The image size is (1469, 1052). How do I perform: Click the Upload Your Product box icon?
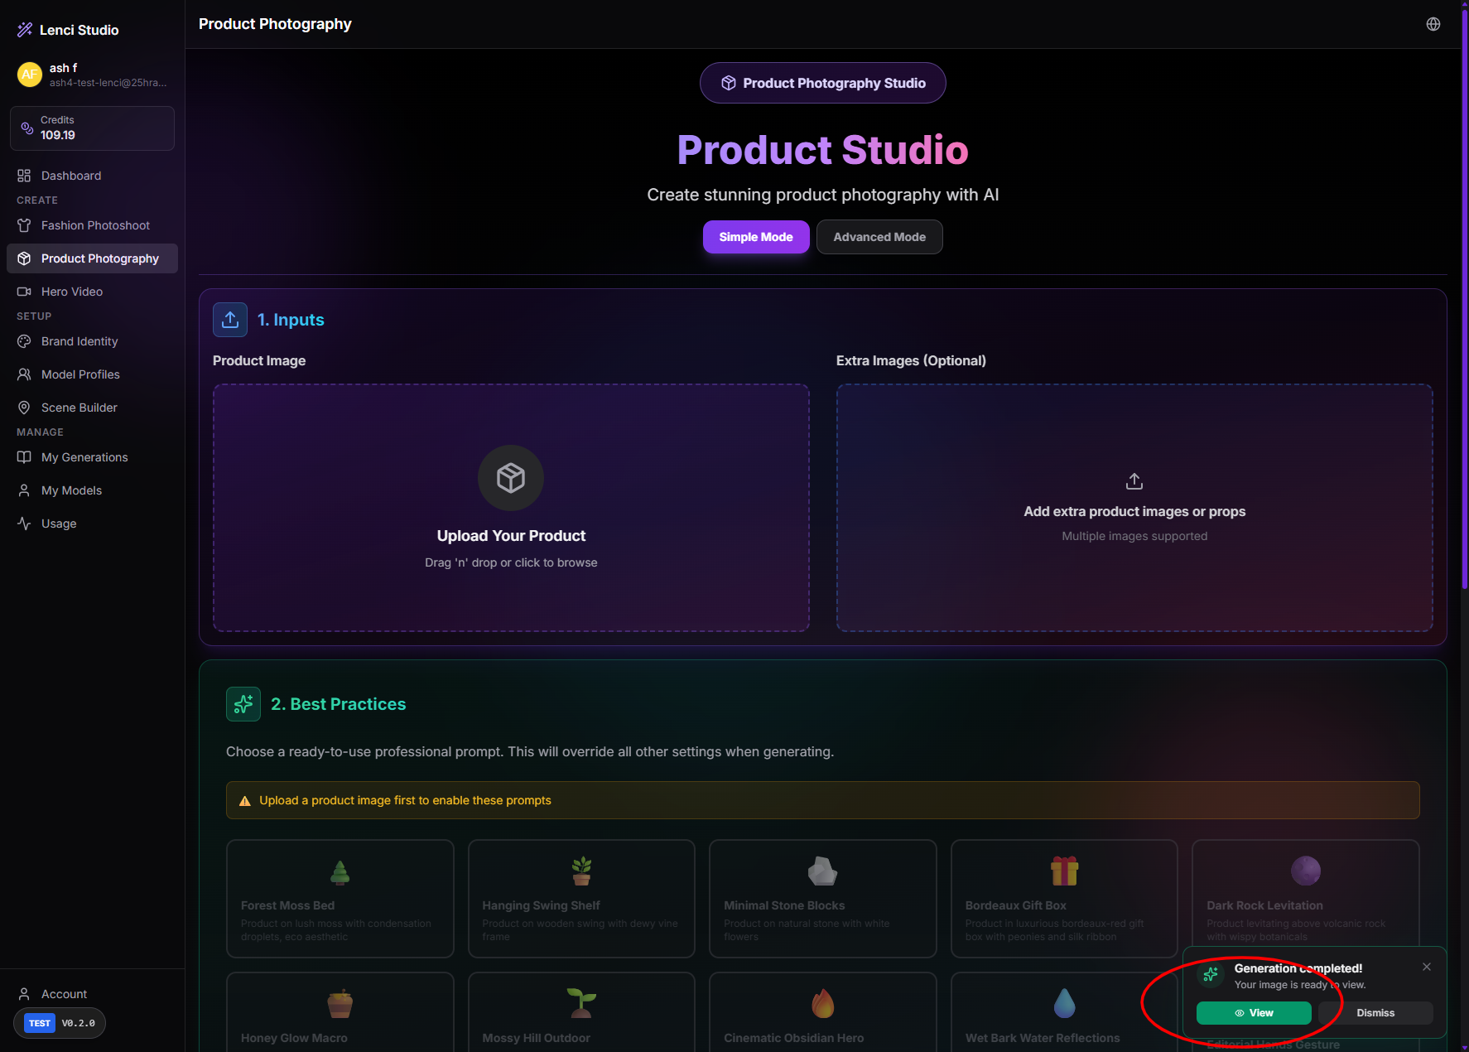[x=511, y=478]
